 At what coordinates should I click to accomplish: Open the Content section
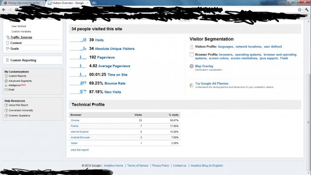coord(16,43)
